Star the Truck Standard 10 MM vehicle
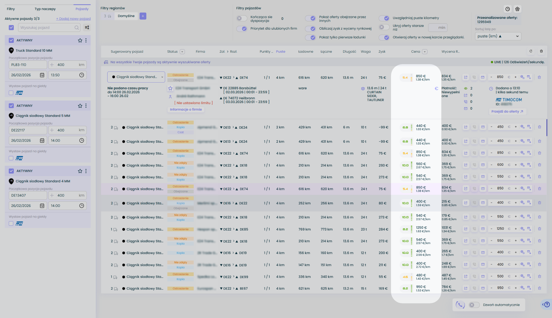Viewport: 552px width, 318px height. [x=80, y=40]
